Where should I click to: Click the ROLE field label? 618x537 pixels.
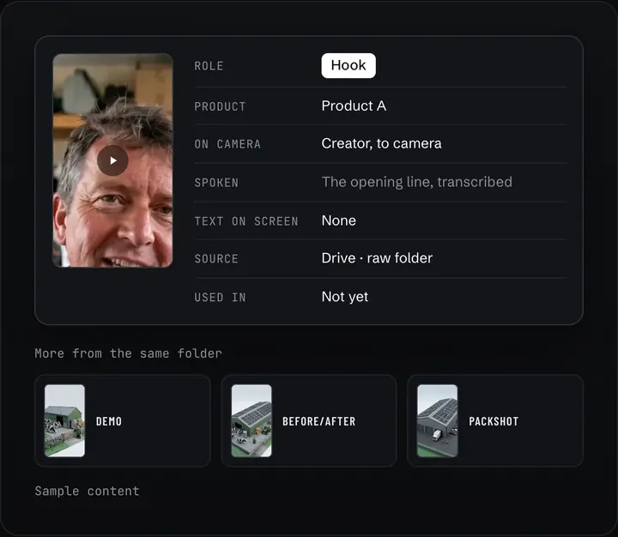pyautogui.click(x=209, y=66)
